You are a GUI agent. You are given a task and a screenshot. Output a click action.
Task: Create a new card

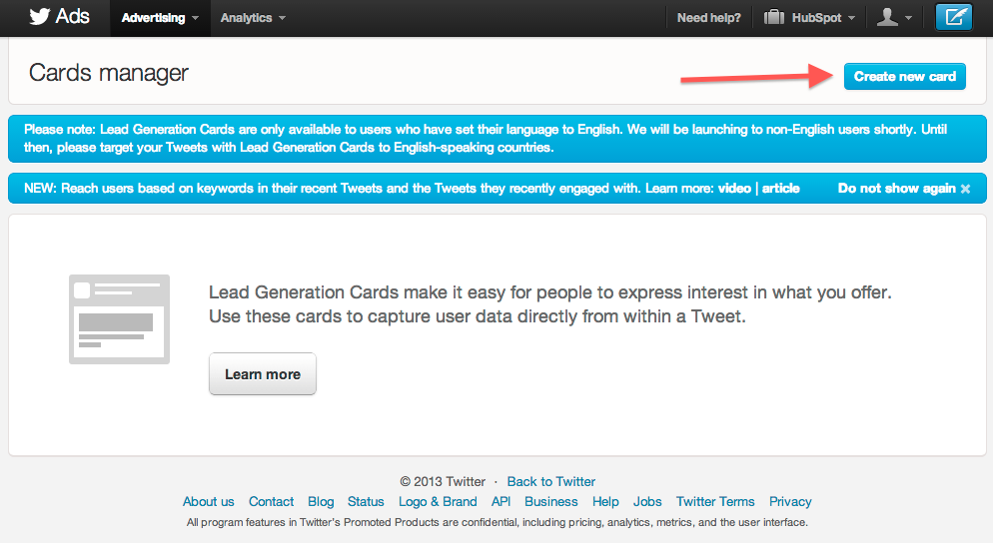coord(904,77)
